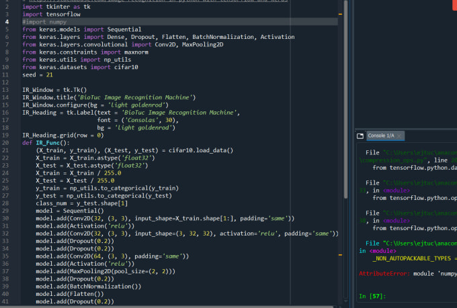Click 'X_test = X_test / 255.0' line
Viewport: 457px width, 308px height.
click(x=75, y=181)
